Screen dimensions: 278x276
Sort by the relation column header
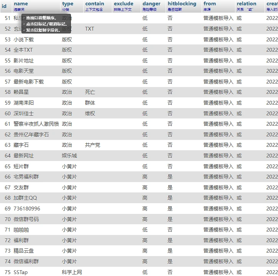click(x=246, y=4)
